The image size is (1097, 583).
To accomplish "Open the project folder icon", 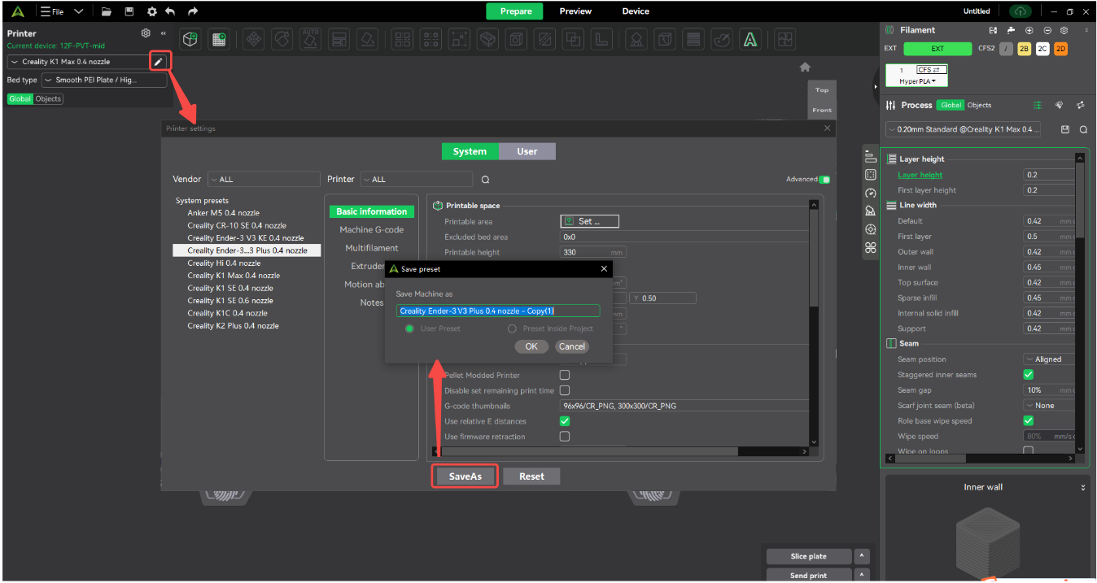I will click(107, 11).
